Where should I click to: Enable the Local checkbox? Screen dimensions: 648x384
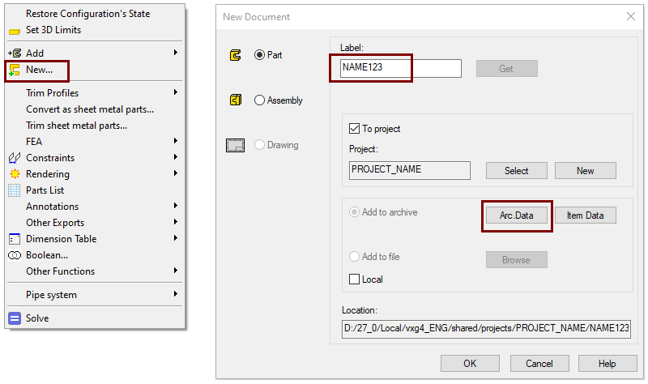(x=354, y=279)
